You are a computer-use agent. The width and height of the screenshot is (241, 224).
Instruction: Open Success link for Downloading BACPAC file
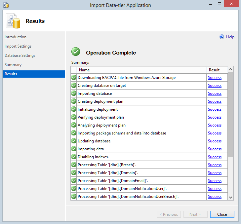pos(215,78)
